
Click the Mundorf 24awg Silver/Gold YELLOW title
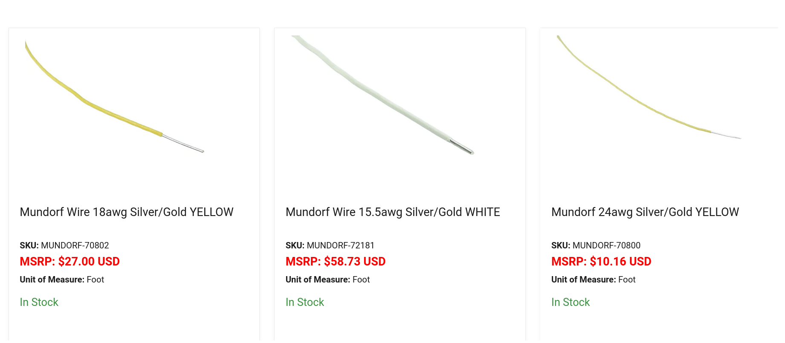point(645,212)
